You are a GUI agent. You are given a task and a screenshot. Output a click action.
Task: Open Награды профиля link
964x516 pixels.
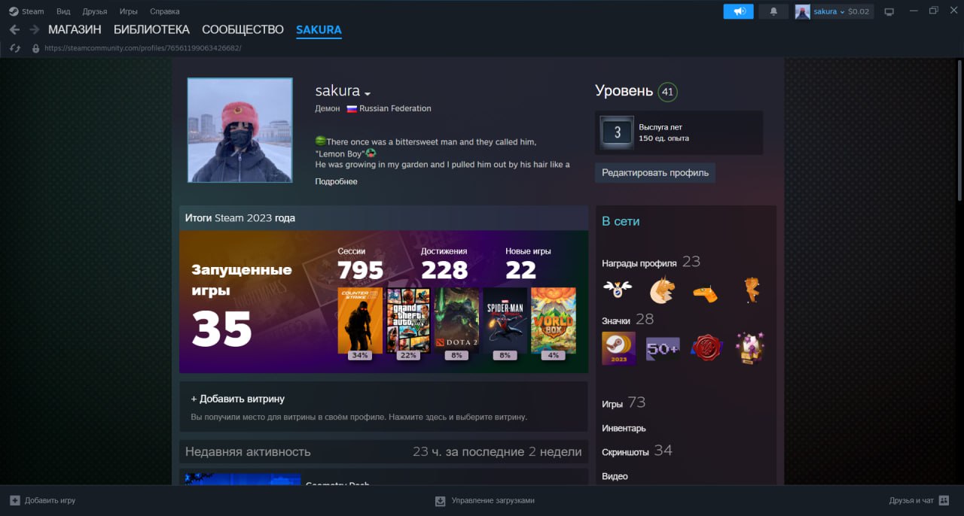639,263
